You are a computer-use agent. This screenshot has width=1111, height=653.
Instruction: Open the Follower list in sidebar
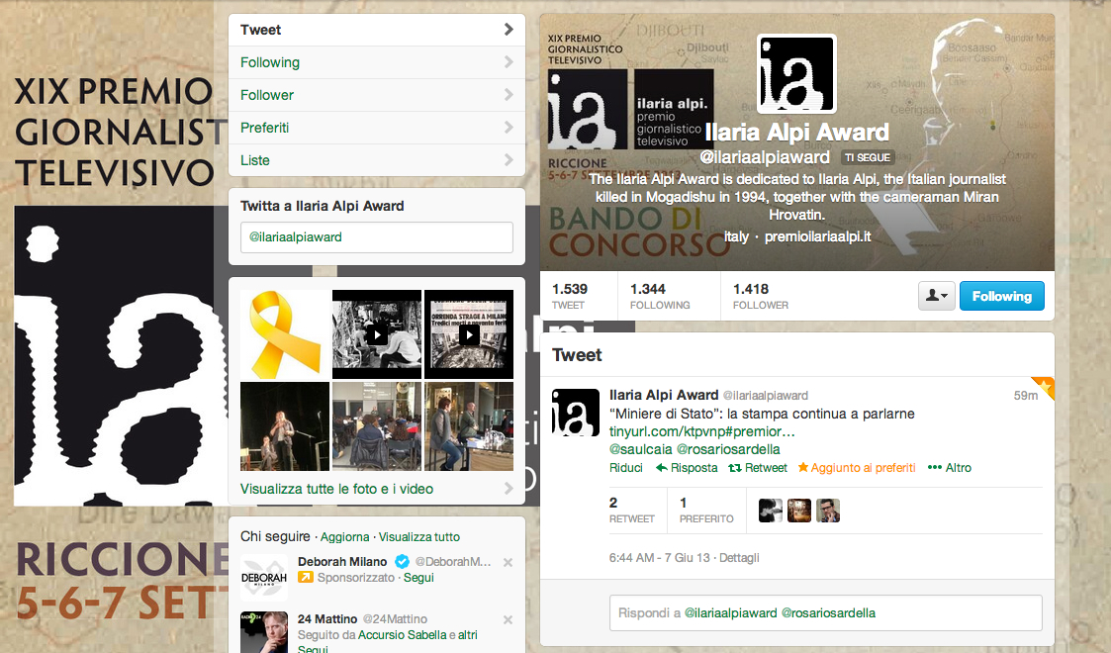coord(376,95)
